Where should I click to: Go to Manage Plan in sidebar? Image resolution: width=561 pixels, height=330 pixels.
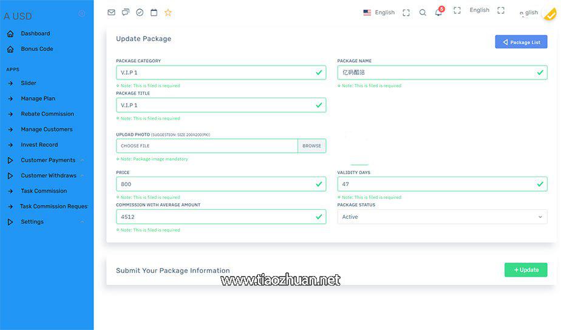point(38,98)
